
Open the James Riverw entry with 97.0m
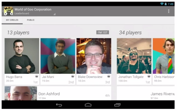(x=145, y=93)
